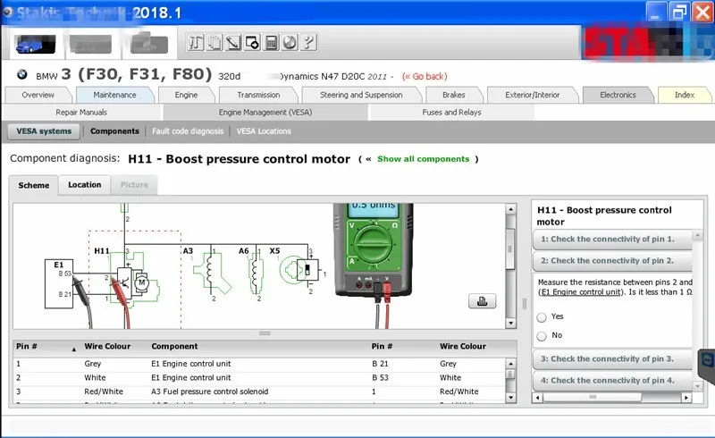Image resolution: width=715 pixels, height=438 pixels.
Task: Click the Show all components link
Action: coord(423,159)
